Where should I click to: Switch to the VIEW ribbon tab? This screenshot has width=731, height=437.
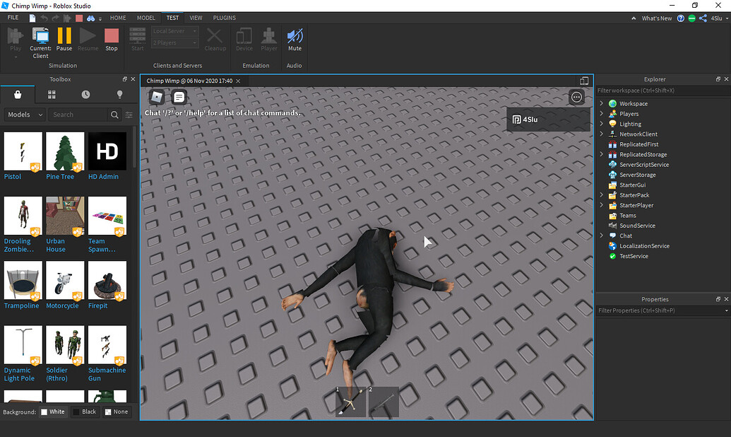click(x=196, y=18)
